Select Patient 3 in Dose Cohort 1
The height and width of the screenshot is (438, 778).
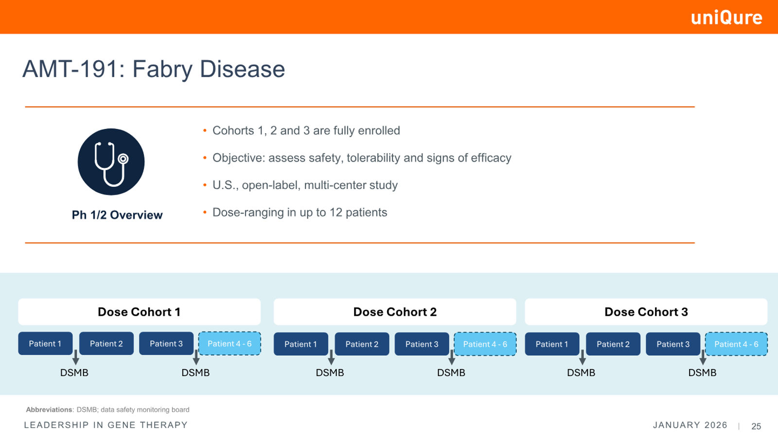(x=166, y=344)
